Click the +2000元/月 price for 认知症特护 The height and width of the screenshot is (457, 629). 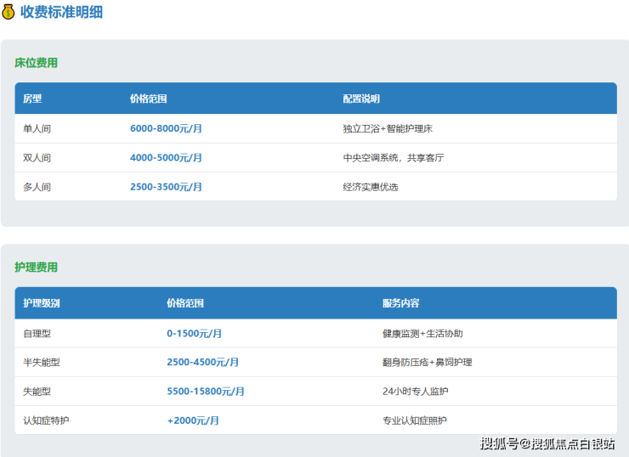point(193,420)
